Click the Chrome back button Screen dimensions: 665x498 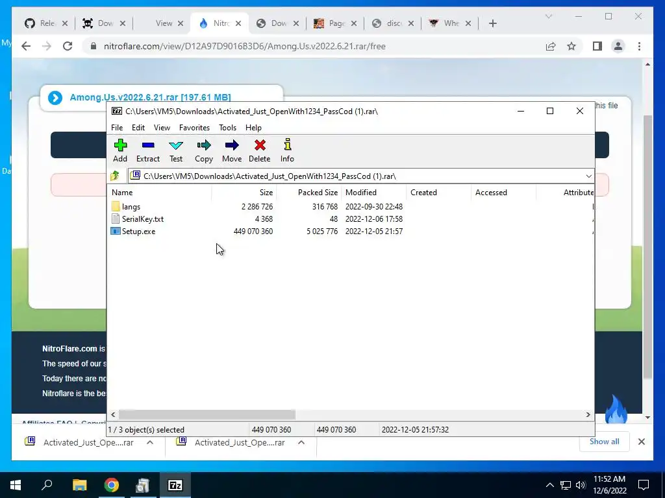(x=26, y=46)
